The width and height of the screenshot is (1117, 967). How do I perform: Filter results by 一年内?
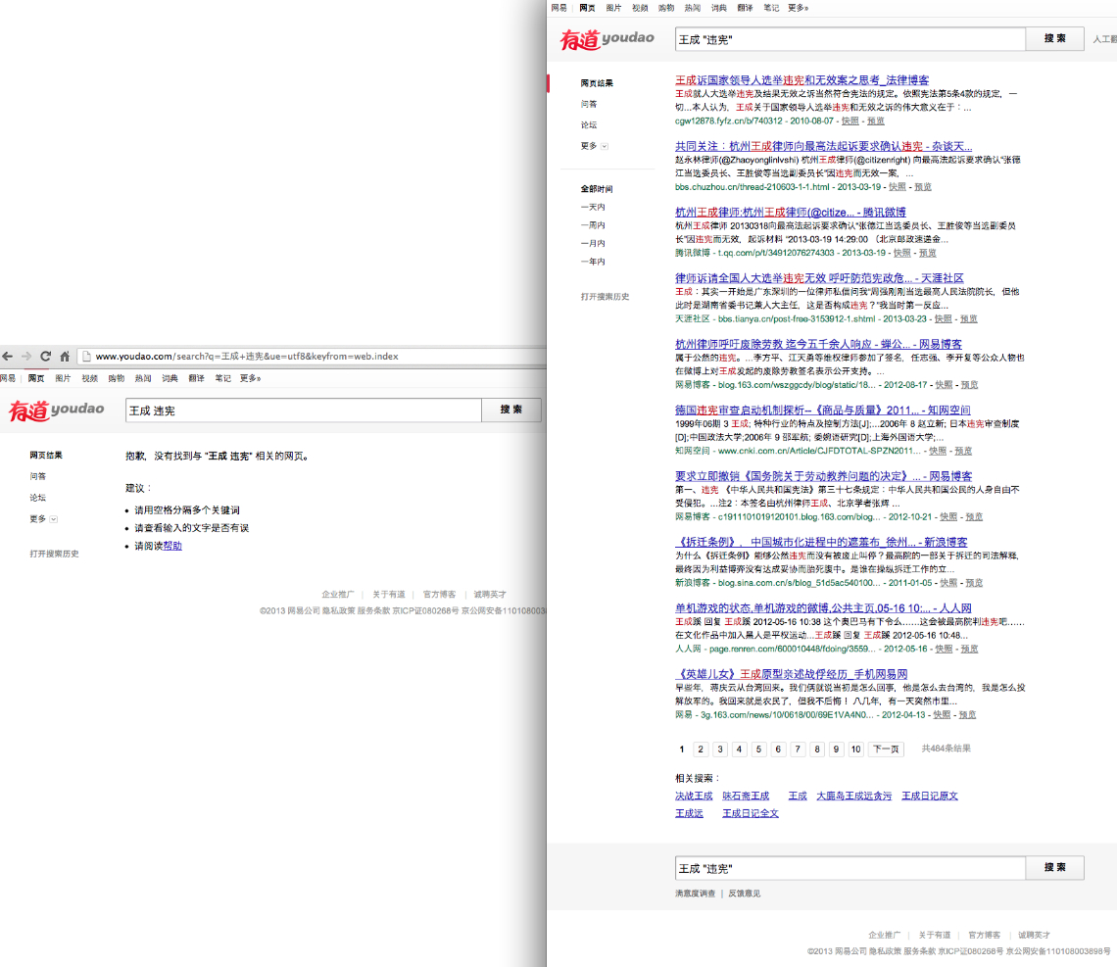coord(593,262)
